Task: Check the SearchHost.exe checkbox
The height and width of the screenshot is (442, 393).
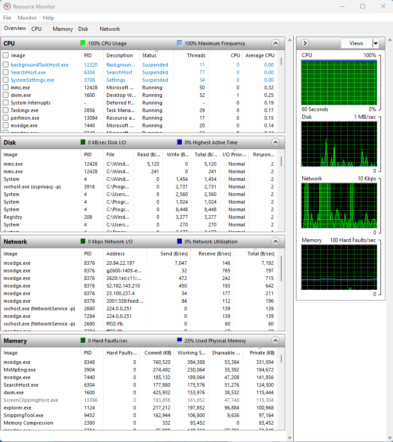Action: coord(6,72)
